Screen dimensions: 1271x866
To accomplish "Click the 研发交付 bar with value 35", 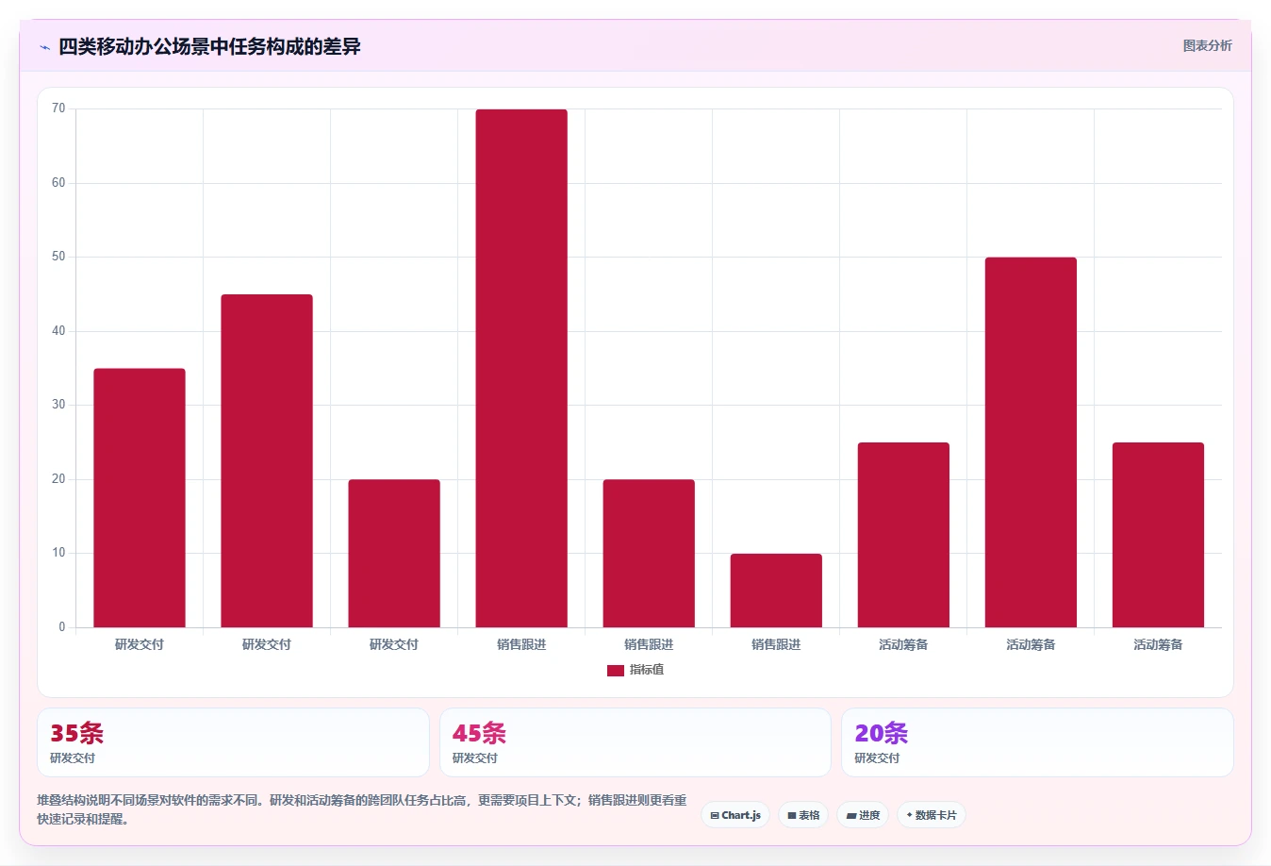I will pyautogui.click(x=140, y=498).
